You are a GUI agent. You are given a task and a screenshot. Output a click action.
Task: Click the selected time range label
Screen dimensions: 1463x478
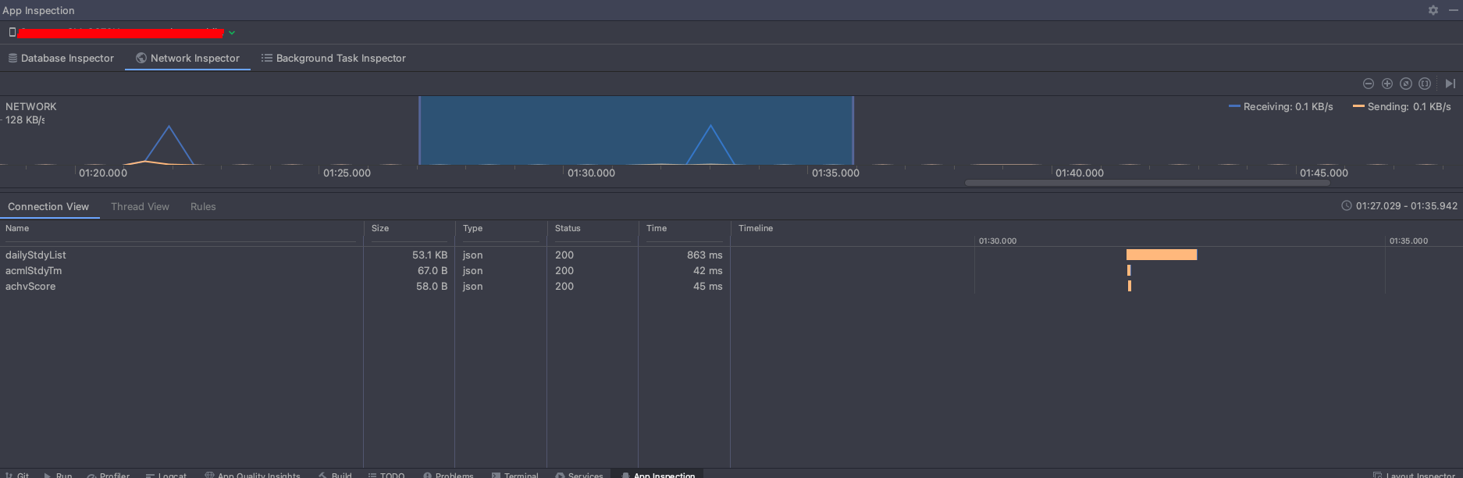pos(1406,206)
